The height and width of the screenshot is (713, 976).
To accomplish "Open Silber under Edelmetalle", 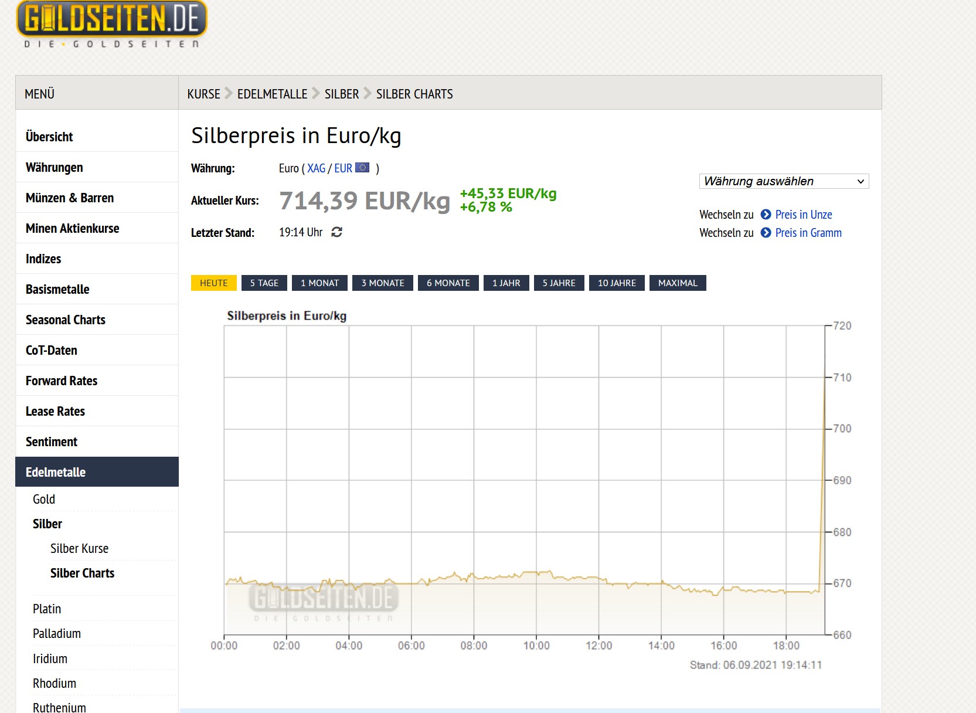I will (x=47, y=524).
